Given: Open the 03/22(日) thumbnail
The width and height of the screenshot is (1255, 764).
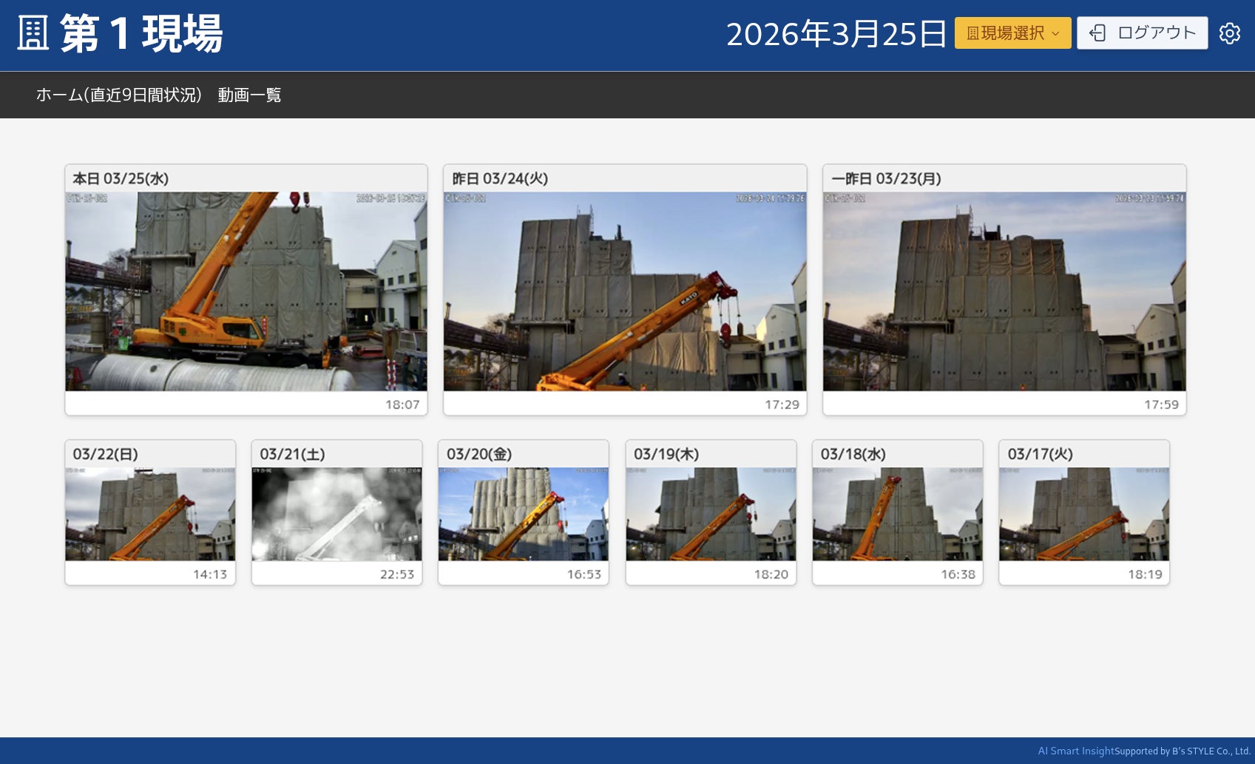Looking at the screenshot, I should coord(150,514).
